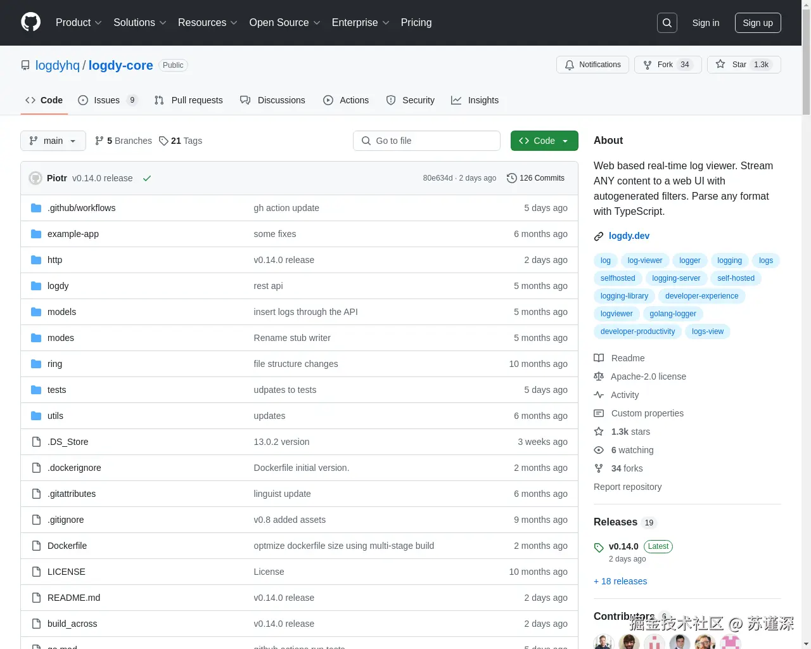Click the scale icon beside Apache-2.0 license
The width and height of the screenshot is (811, 649).
coord(599,376)
